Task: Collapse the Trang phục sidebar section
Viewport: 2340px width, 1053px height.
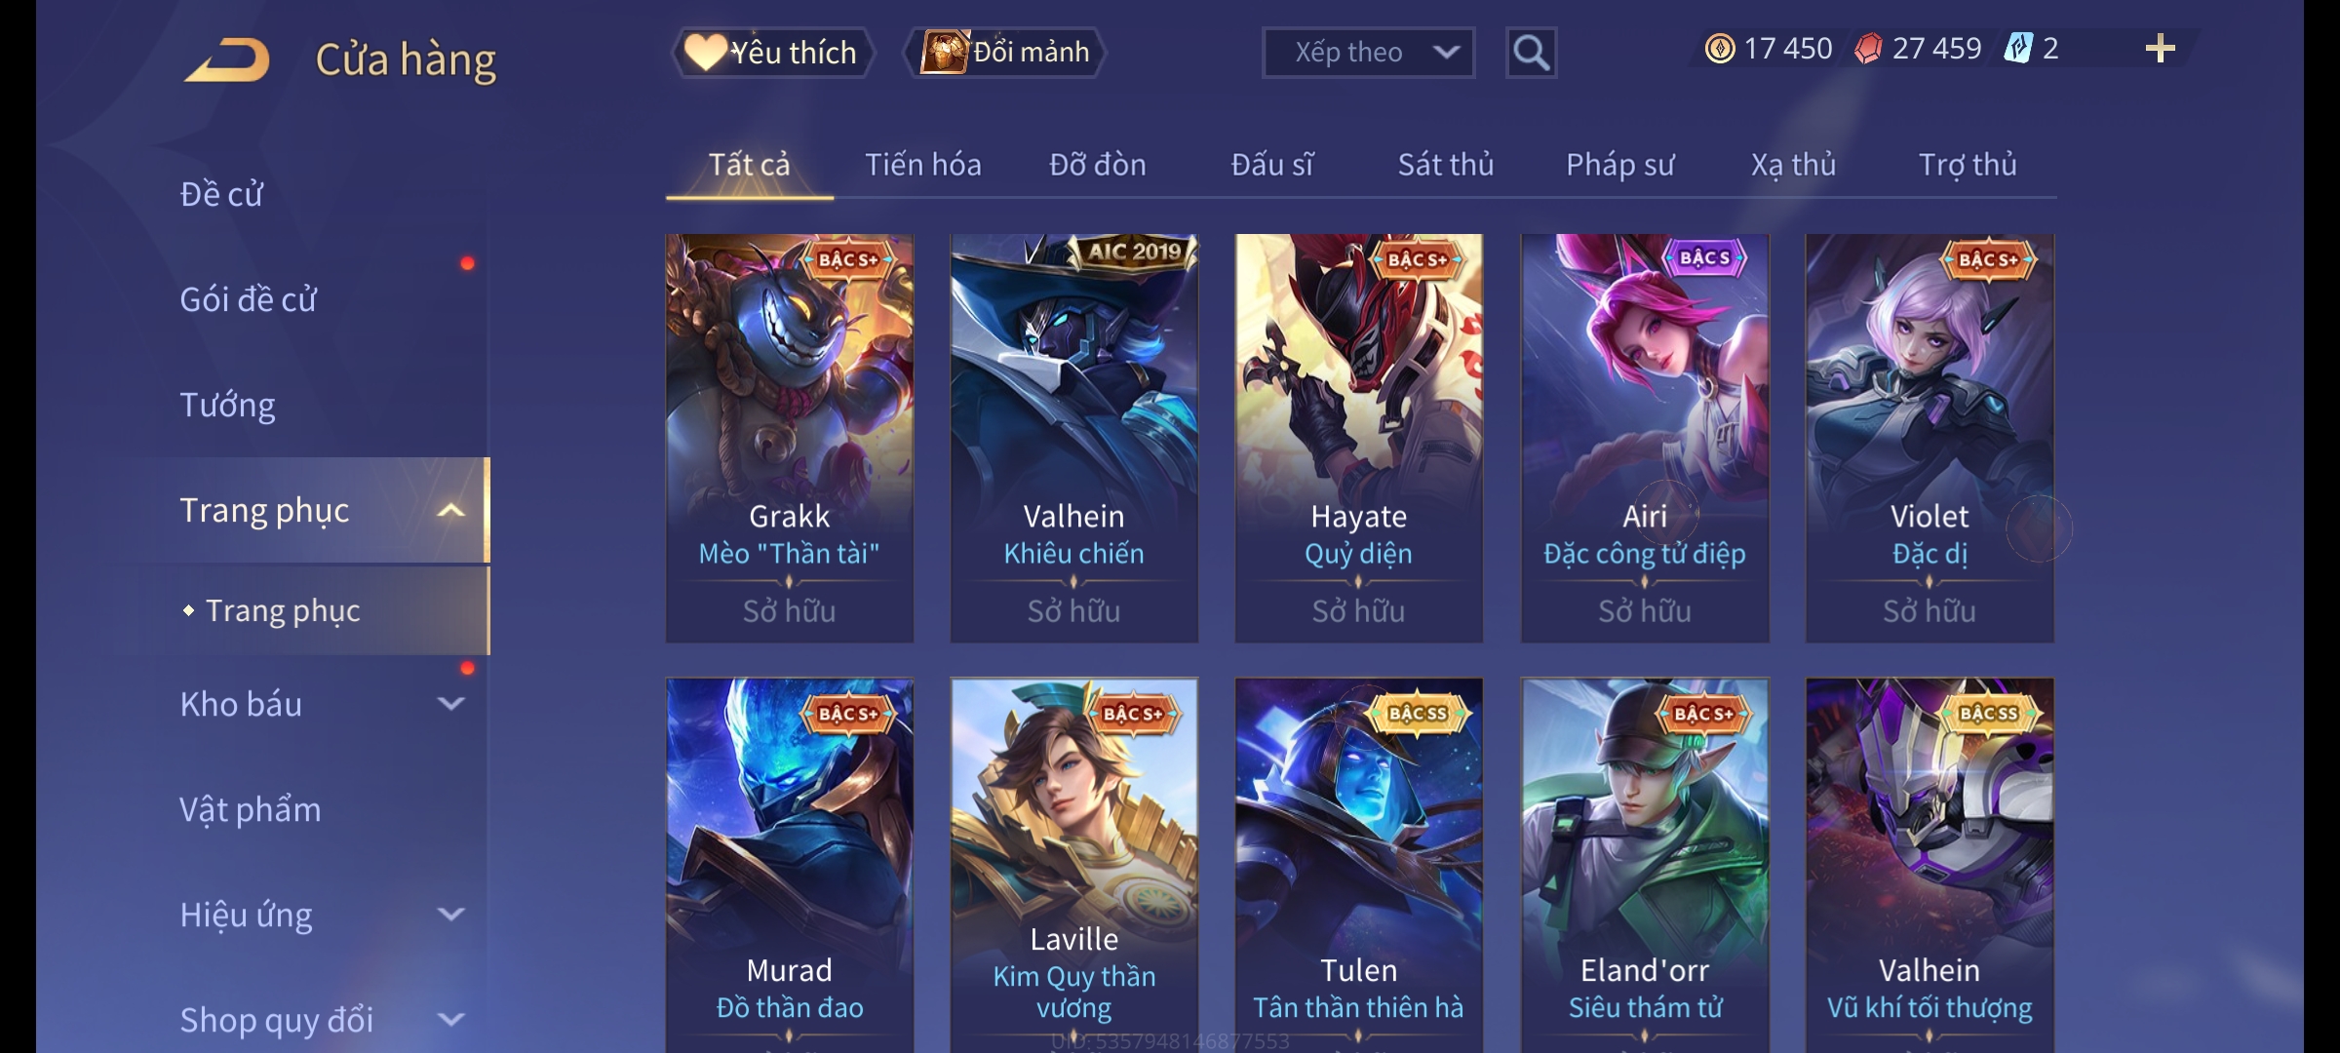Action: coord(450,511)
